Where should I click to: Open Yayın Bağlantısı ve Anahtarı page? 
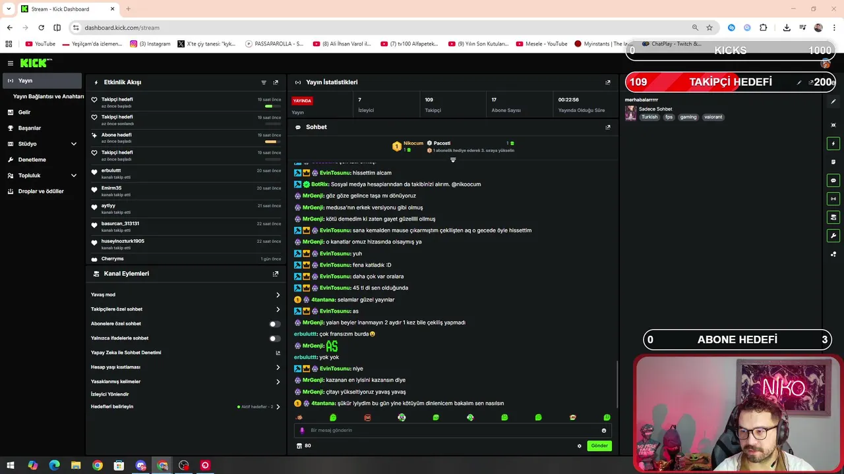tap(48, 96)
